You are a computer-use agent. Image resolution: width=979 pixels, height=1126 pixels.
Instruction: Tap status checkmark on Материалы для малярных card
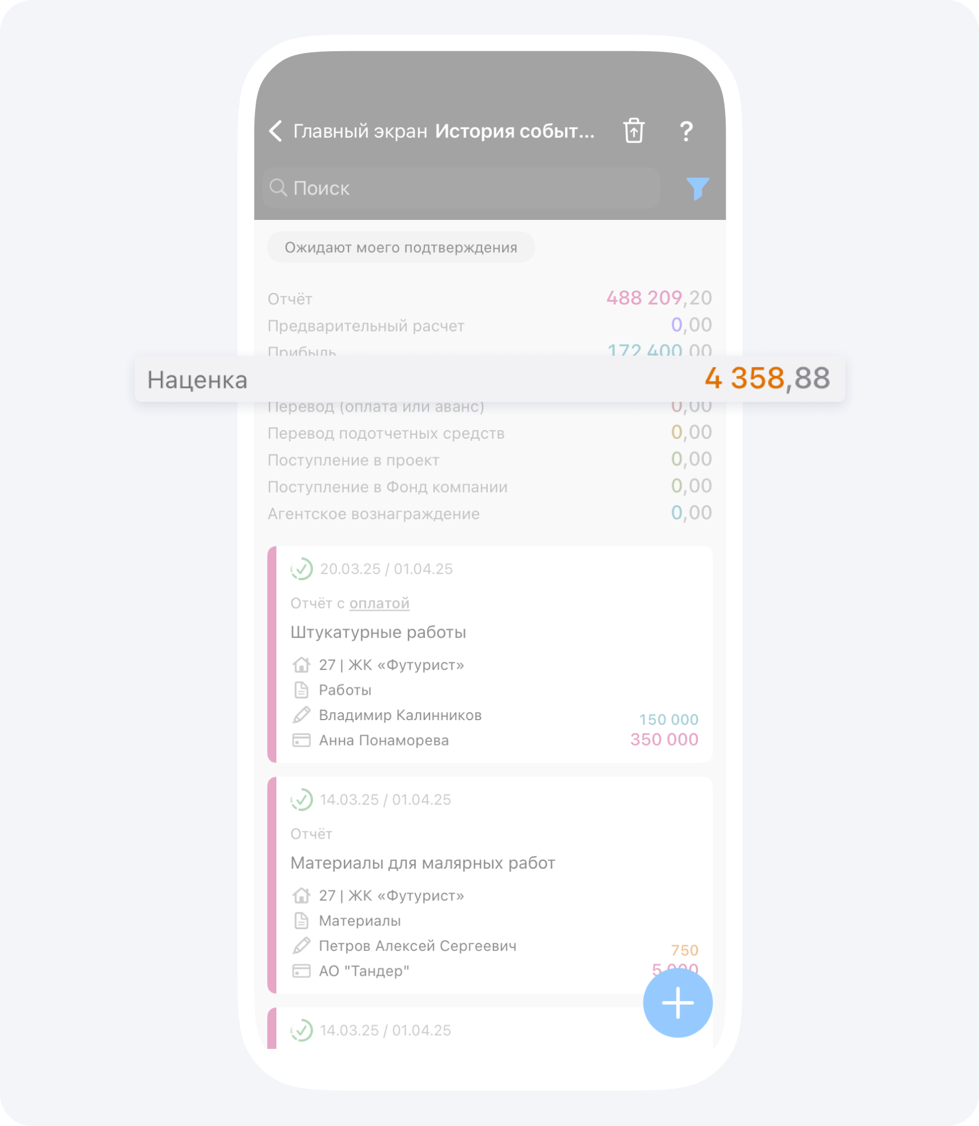301,800
